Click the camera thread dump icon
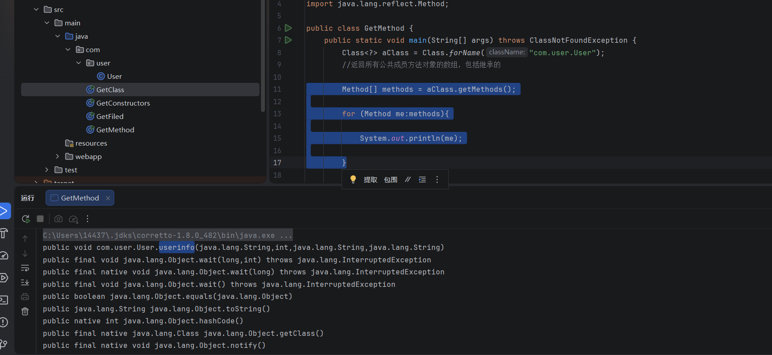Screen dimensions: 772x355 pos(58,219)
